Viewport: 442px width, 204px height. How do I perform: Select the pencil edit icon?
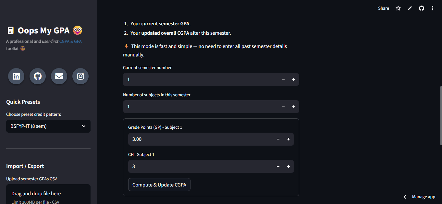410,8
